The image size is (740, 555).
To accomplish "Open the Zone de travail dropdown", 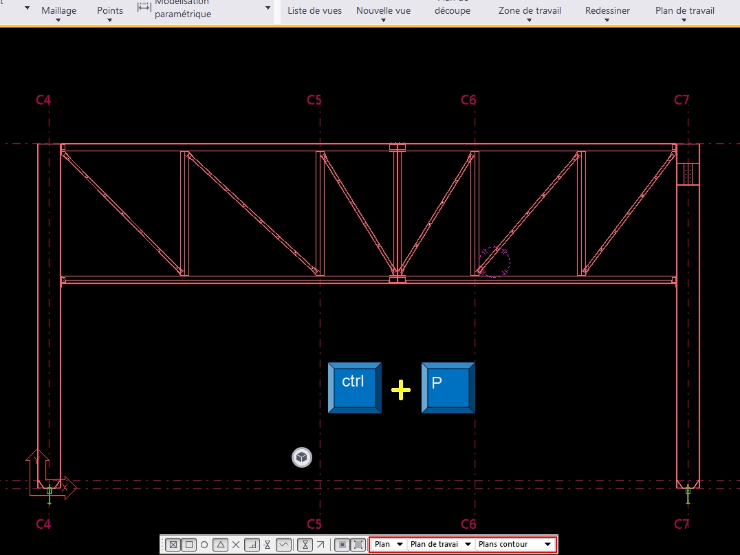I will tap(530, 13).
